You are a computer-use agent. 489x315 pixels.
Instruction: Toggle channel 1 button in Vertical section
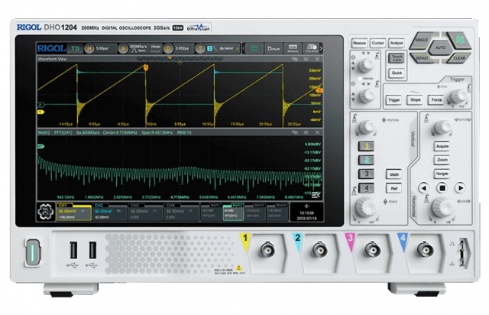coord(367,146)
